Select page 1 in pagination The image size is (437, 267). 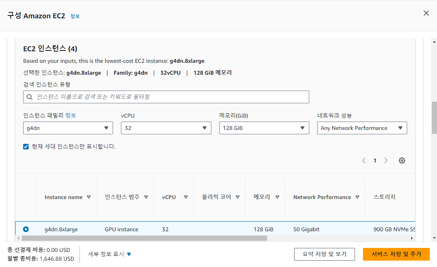(375, 161)
